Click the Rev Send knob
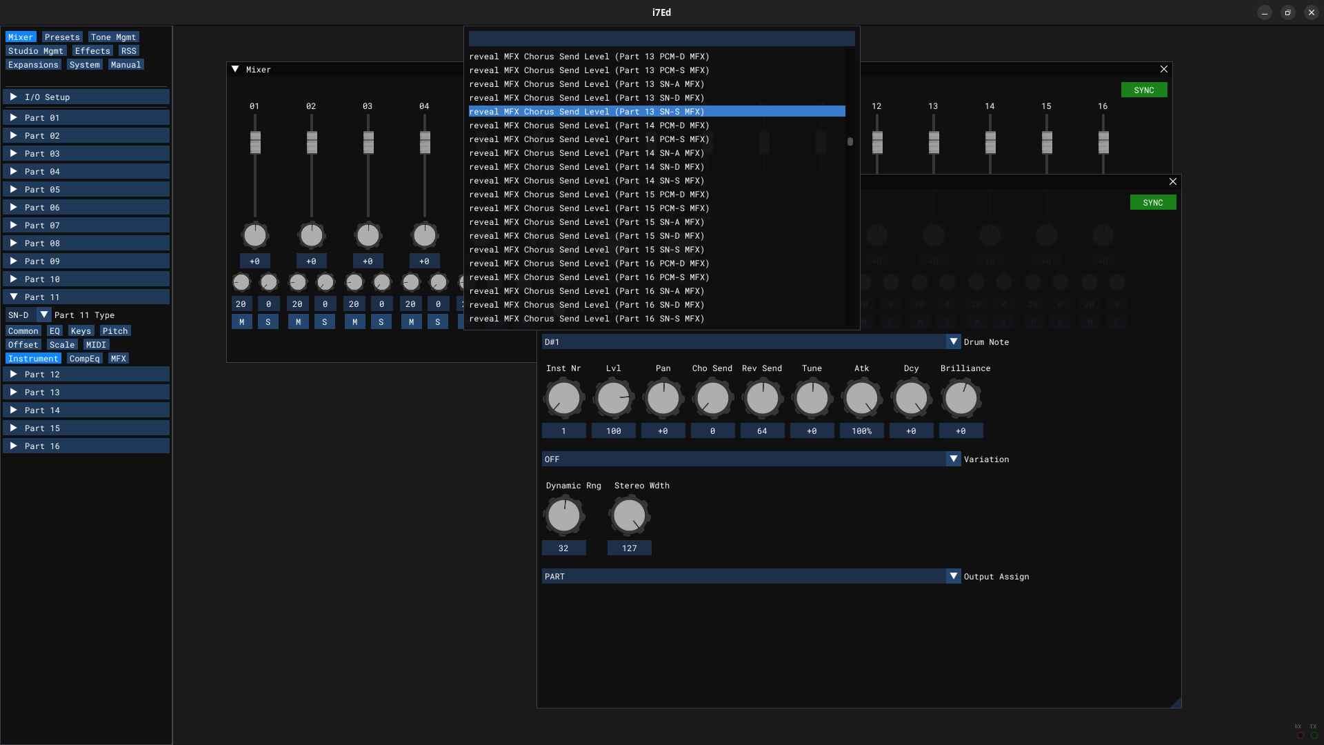1324x745 pixels. (x=762, y=398)
